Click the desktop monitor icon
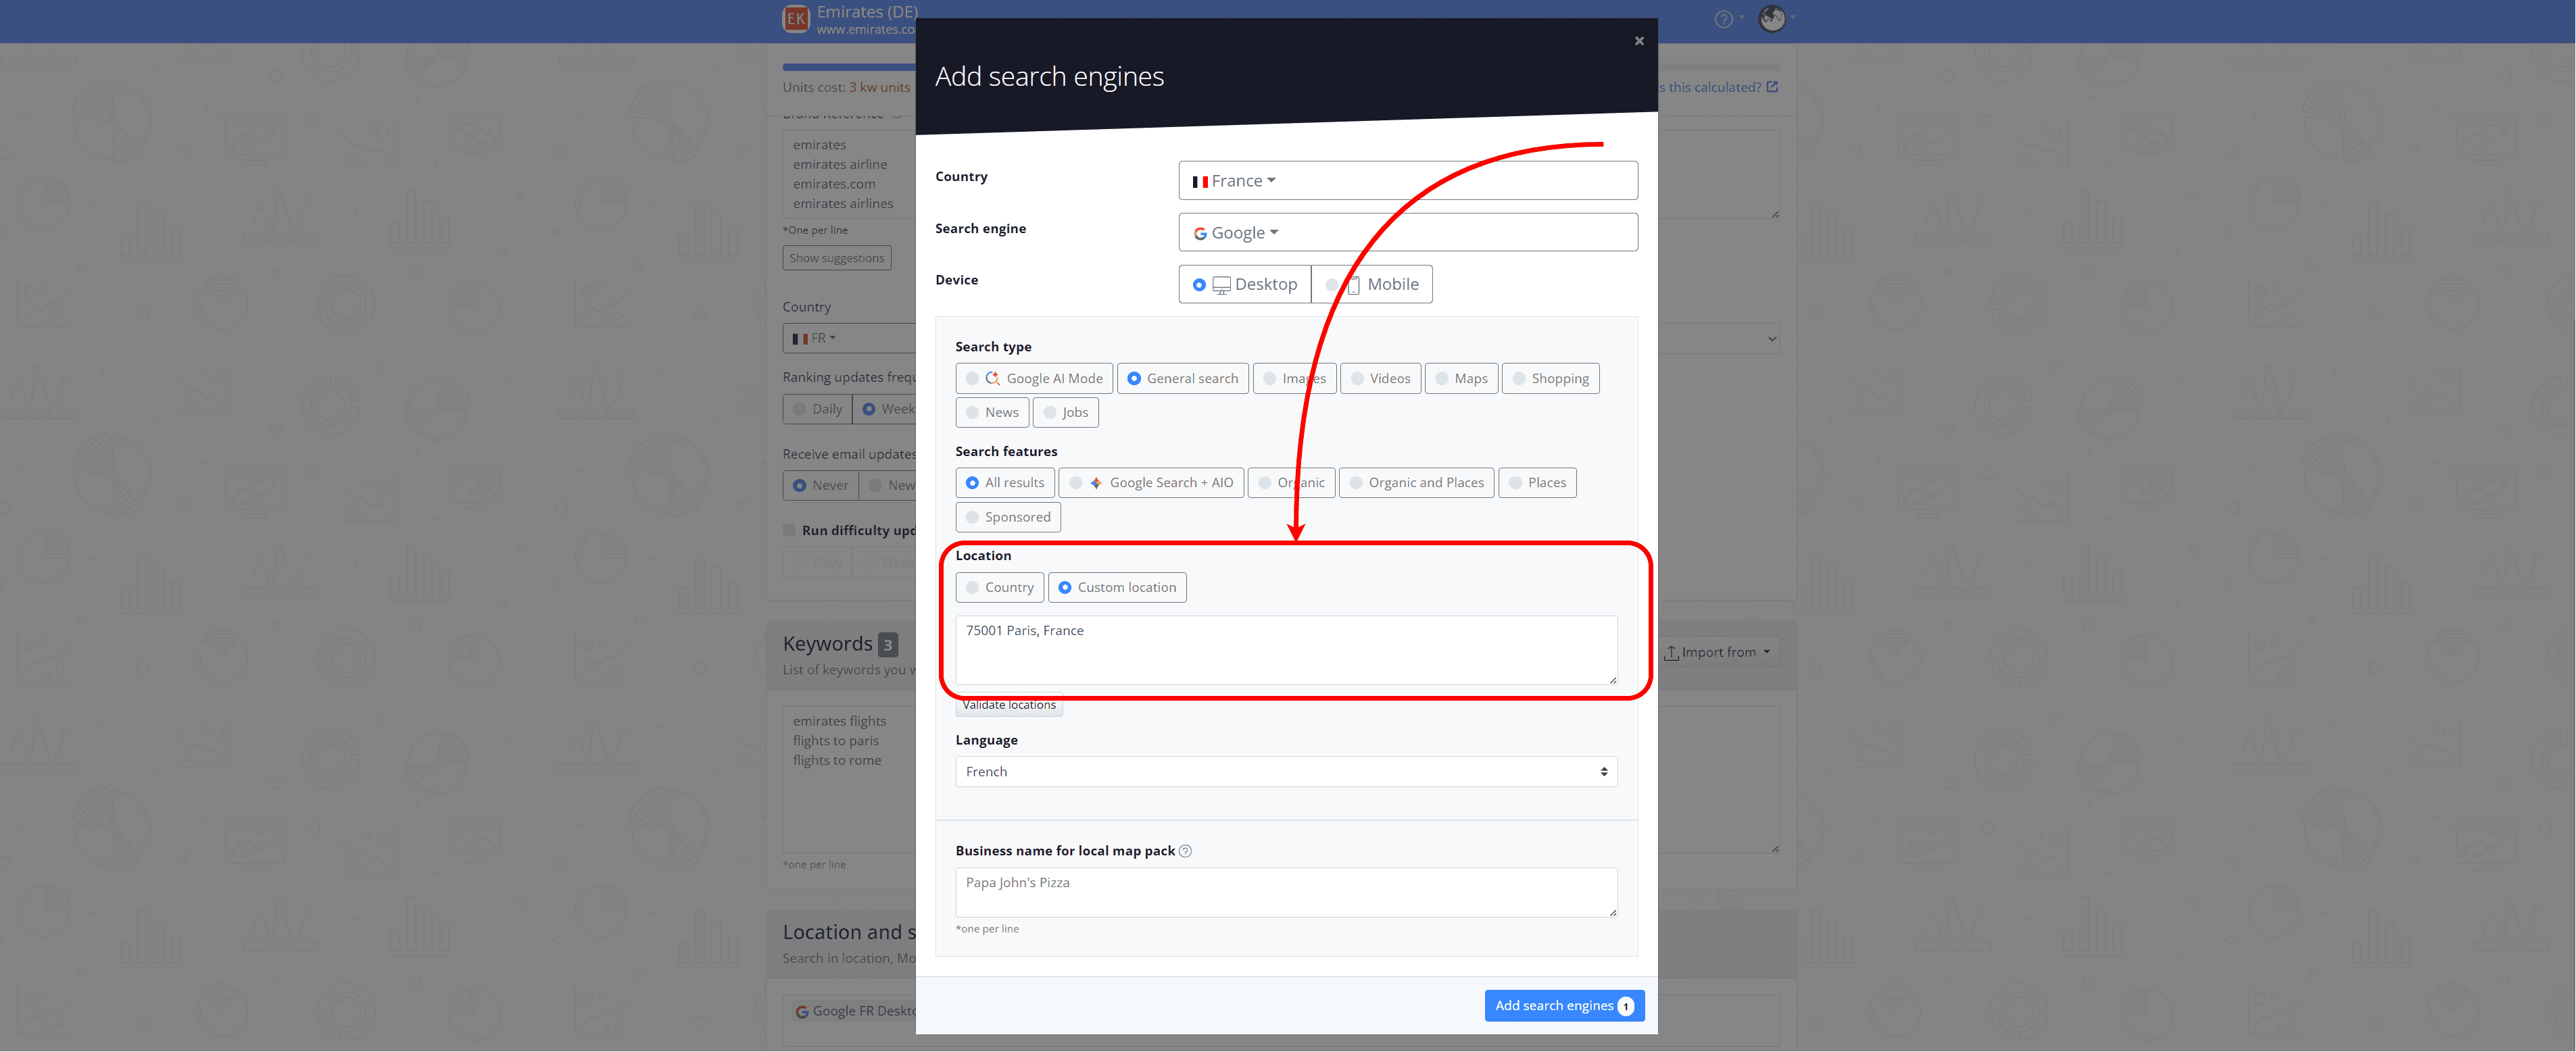The height and width of the screenshot is (1052, 2576). click(1221, 286)
